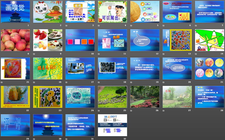Select slide 9 with strawberries and desserts
The height and width of the screenshot is (140, 225).
48,40
